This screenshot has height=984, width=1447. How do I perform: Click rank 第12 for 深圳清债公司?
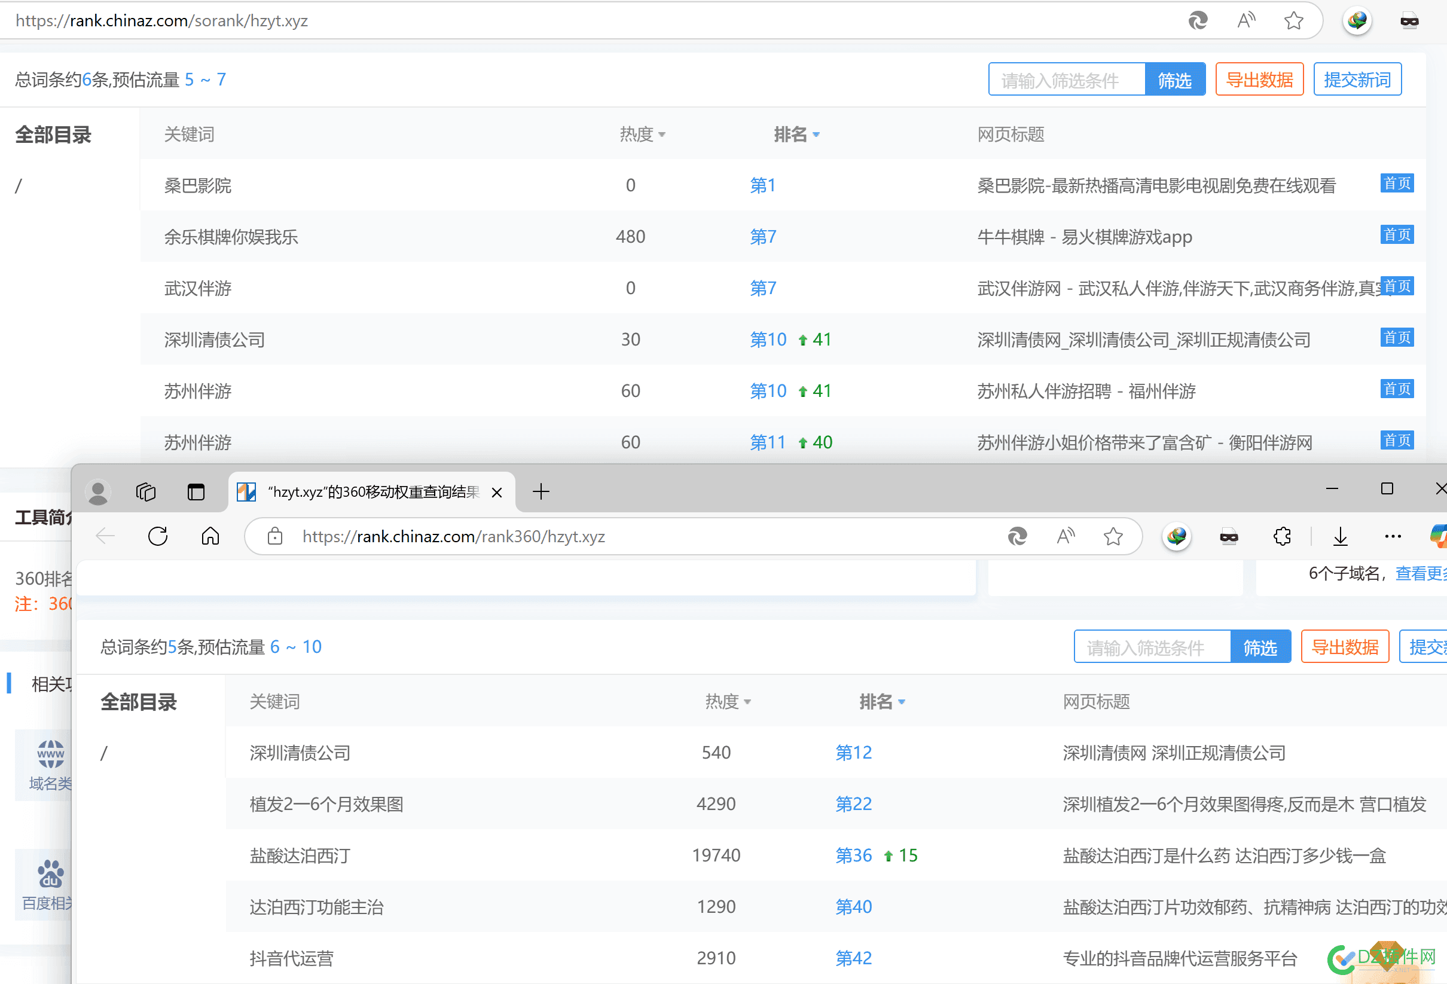click(853, 753)
